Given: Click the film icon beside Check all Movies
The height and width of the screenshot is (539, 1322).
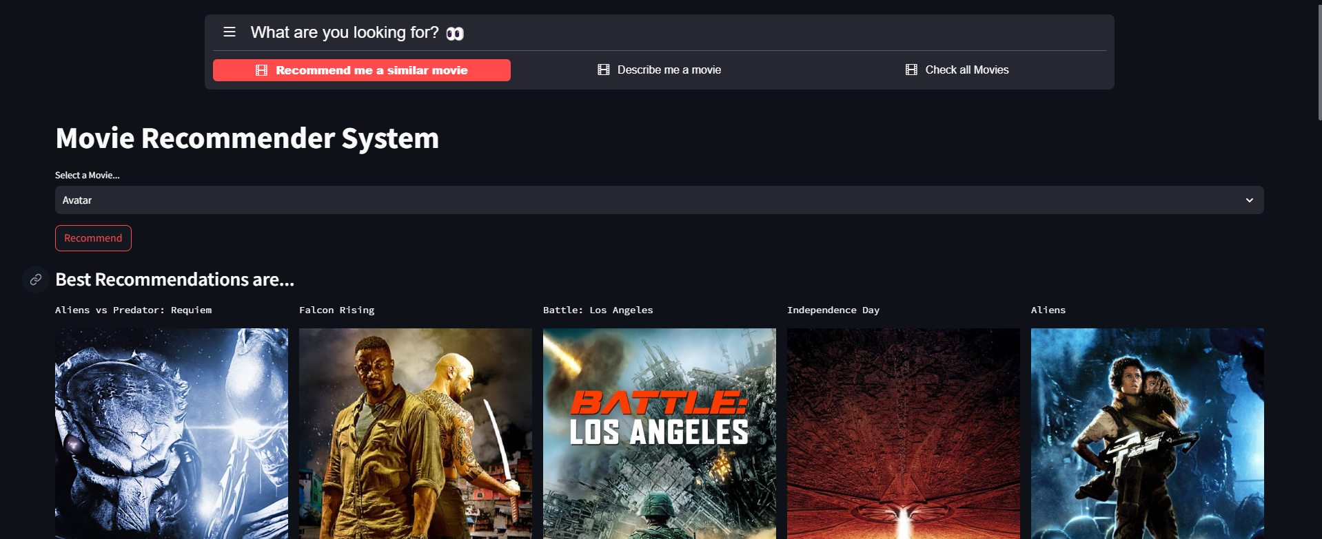Looking at the screenshot, I should click(x=911, y=70).
